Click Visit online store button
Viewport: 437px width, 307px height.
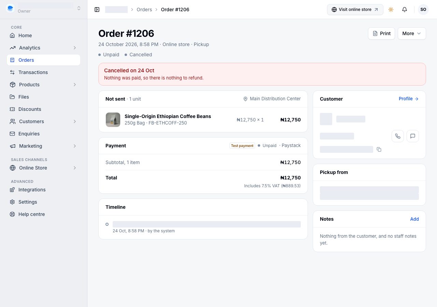tap(355, 10)
